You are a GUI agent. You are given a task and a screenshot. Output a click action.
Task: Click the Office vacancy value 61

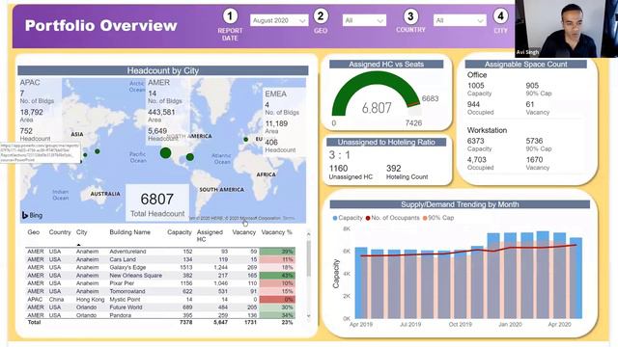point(530,104)
